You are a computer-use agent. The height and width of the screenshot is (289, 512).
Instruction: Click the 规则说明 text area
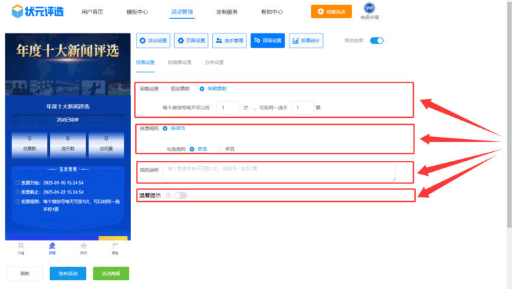pos(279,172)
